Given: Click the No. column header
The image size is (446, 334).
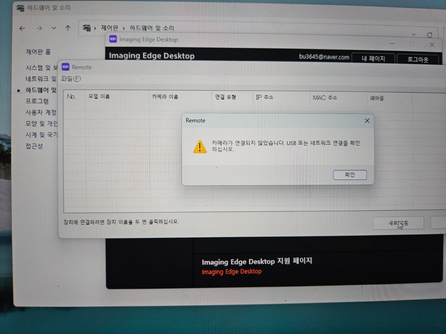Looking at the screenshot, I should click(71, 97).
